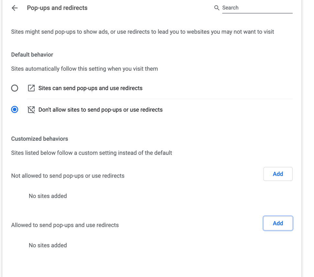Select the 'Sites can send pop-ups' radio button
This screenshot has width=314, height=277.
pyautogui.click(x=15, y=88)
